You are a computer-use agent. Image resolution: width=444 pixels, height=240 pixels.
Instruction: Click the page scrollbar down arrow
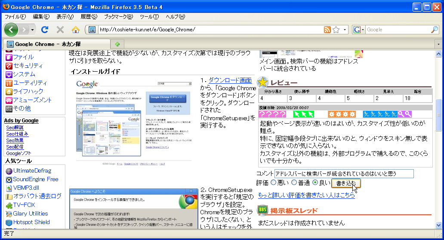click(438, 225)
